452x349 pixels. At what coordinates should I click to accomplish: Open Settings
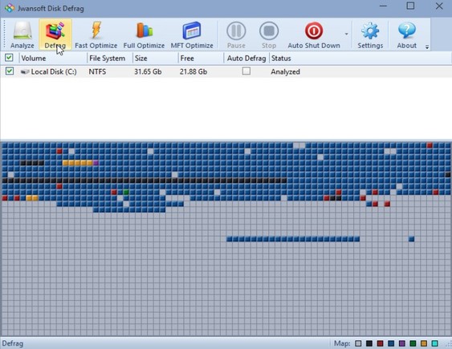click(370, 34)
